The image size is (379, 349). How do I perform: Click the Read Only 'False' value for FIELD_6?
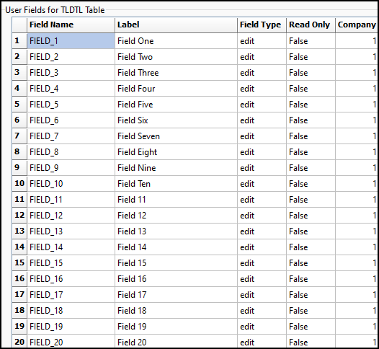(x=311, y=120)
